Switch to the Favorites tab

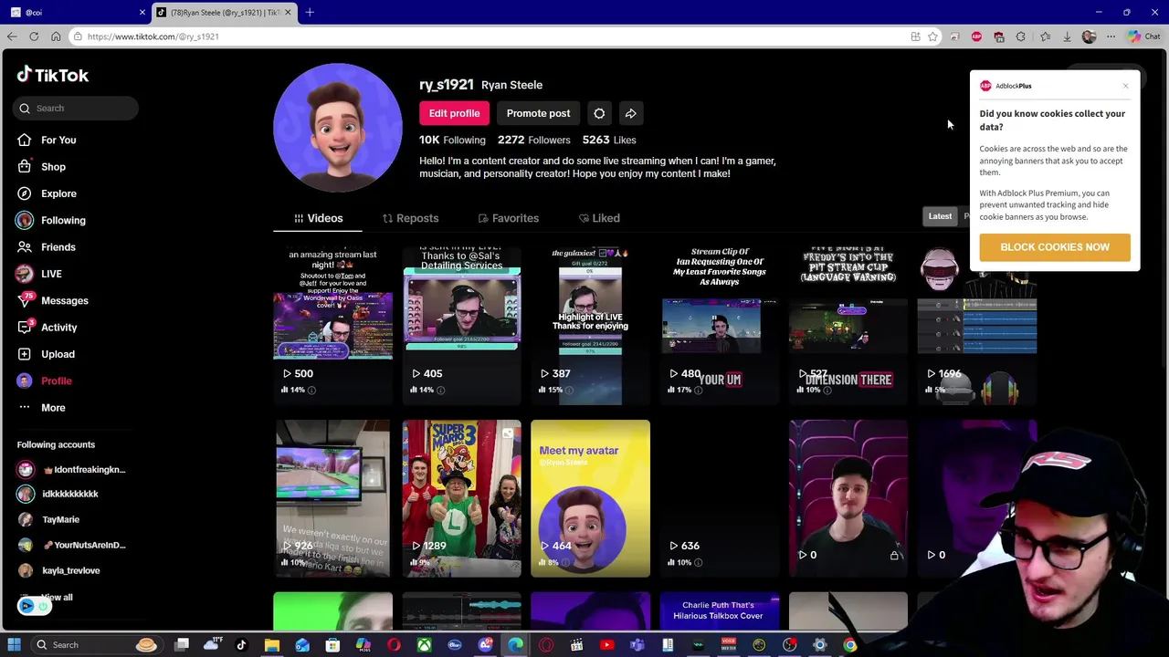[509, 218]
